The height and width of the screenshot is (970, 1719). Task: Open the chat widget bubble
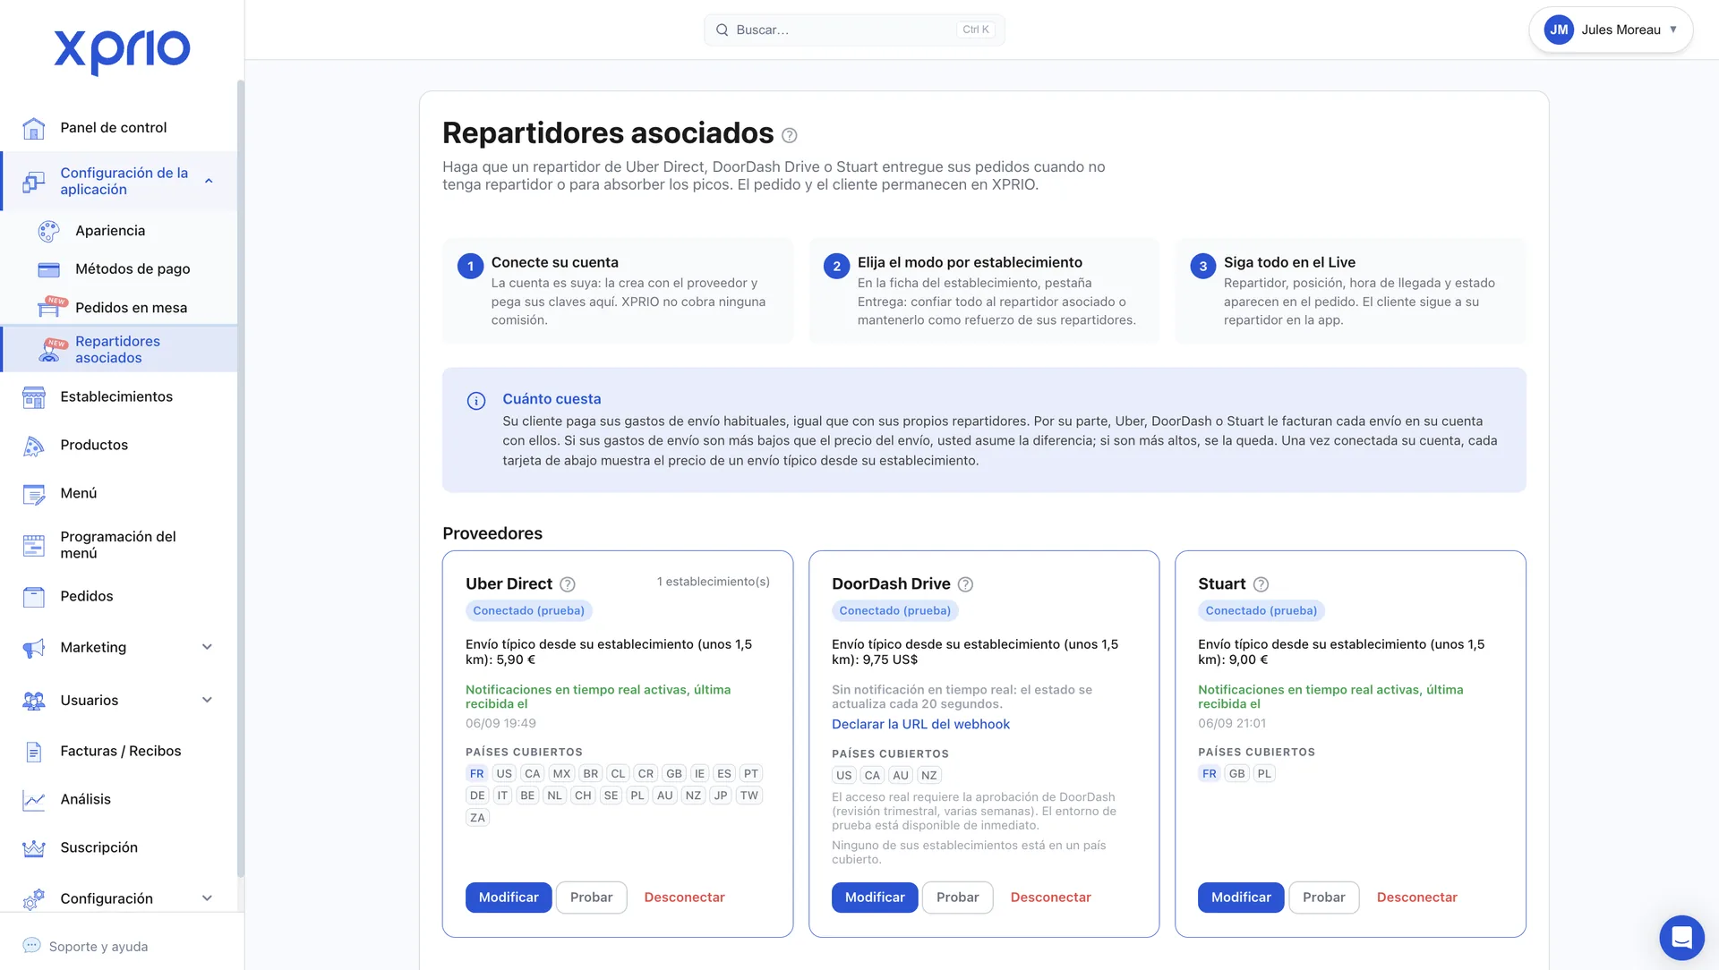point(1681,938)
